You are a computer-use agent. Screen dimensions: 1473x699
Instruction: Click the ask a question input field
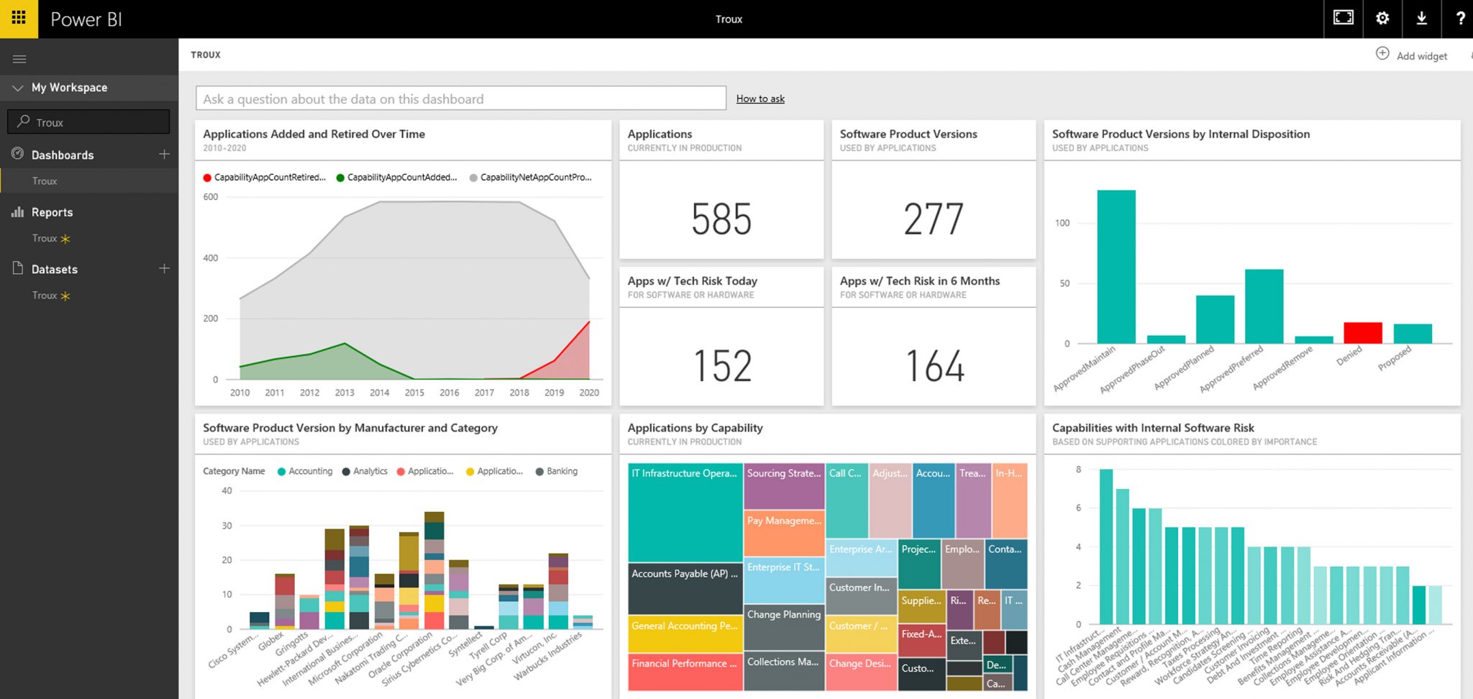[460, 99]
